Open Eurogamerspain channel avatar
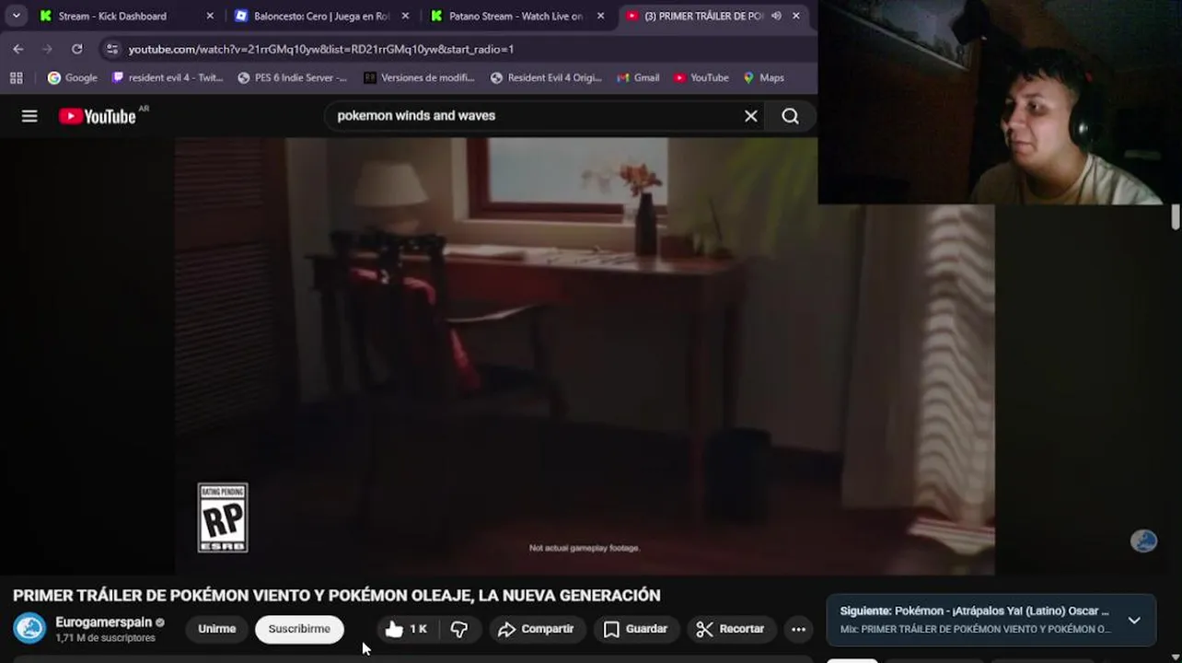Screen dimensions: 1182x663 29,629
